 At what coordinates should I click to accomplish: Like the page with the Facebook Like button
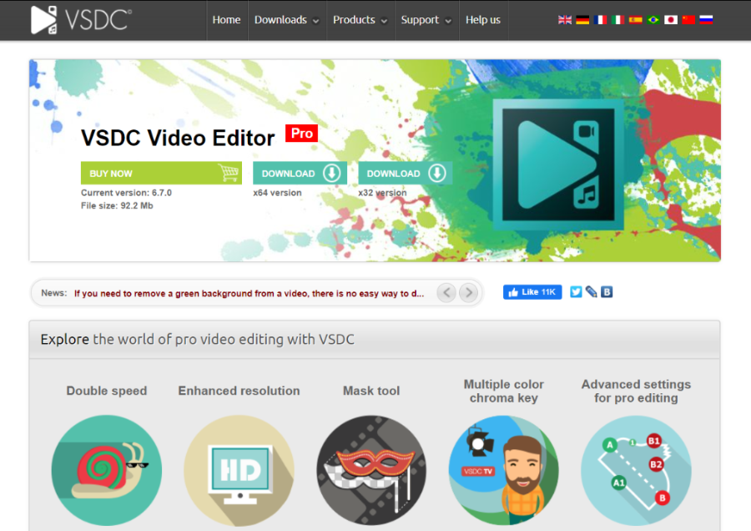[x=532, y=292]
